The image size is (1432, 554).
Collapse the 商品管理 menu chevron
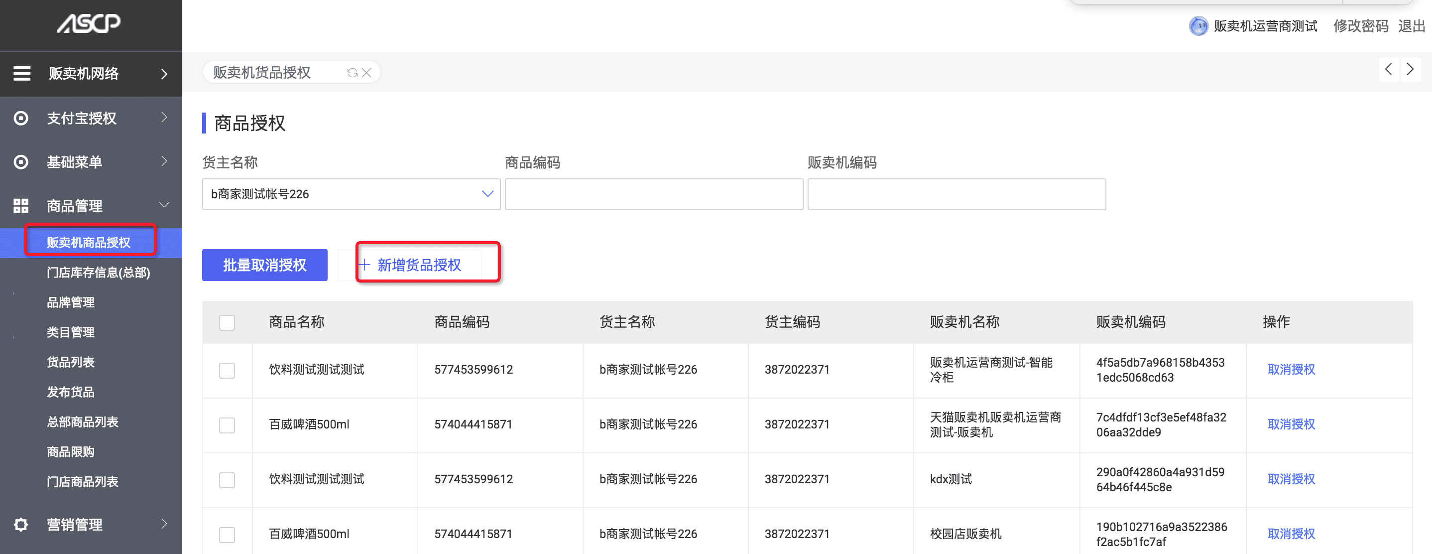(164, 205)
